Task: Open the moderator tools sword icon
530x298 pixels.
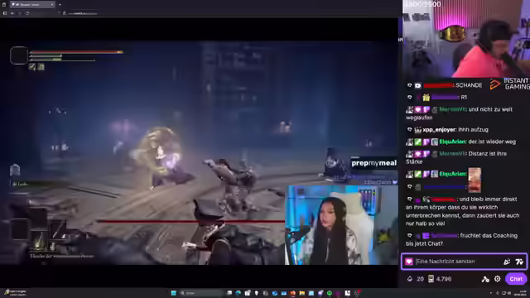Action: tap(485, 279)
